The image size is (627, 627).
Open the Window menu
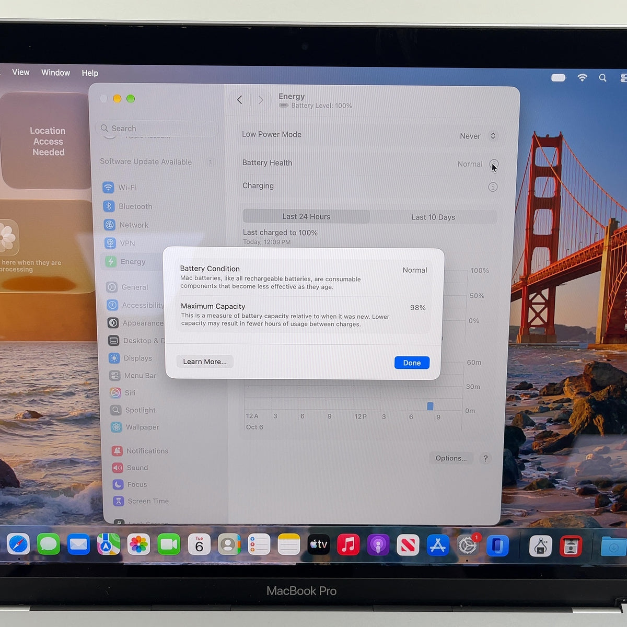pos(56,73)
